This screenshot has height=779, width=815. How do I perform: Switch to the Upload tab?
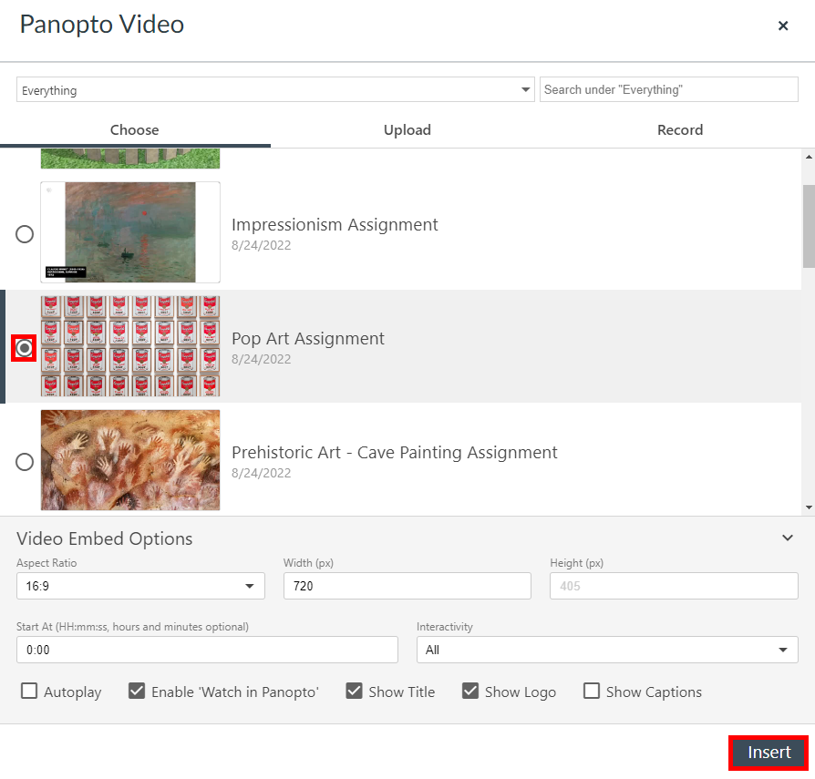407,129
